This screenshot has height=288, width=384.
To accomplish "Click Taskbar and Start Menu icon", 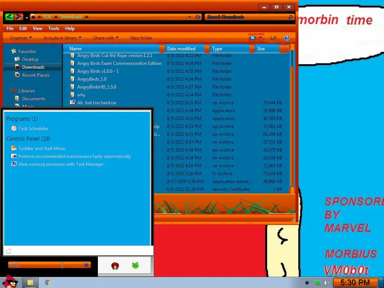I will [x=14, y=148].
